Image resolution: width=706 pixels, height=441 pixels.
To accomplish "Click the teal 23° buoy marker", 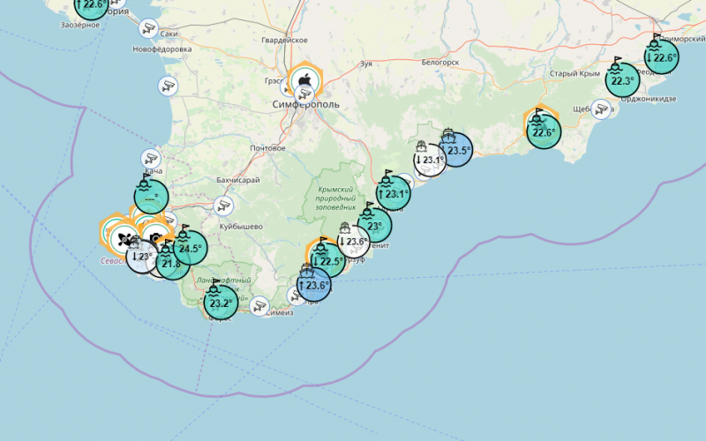I will pyautogui.click(x=374, y=226).
